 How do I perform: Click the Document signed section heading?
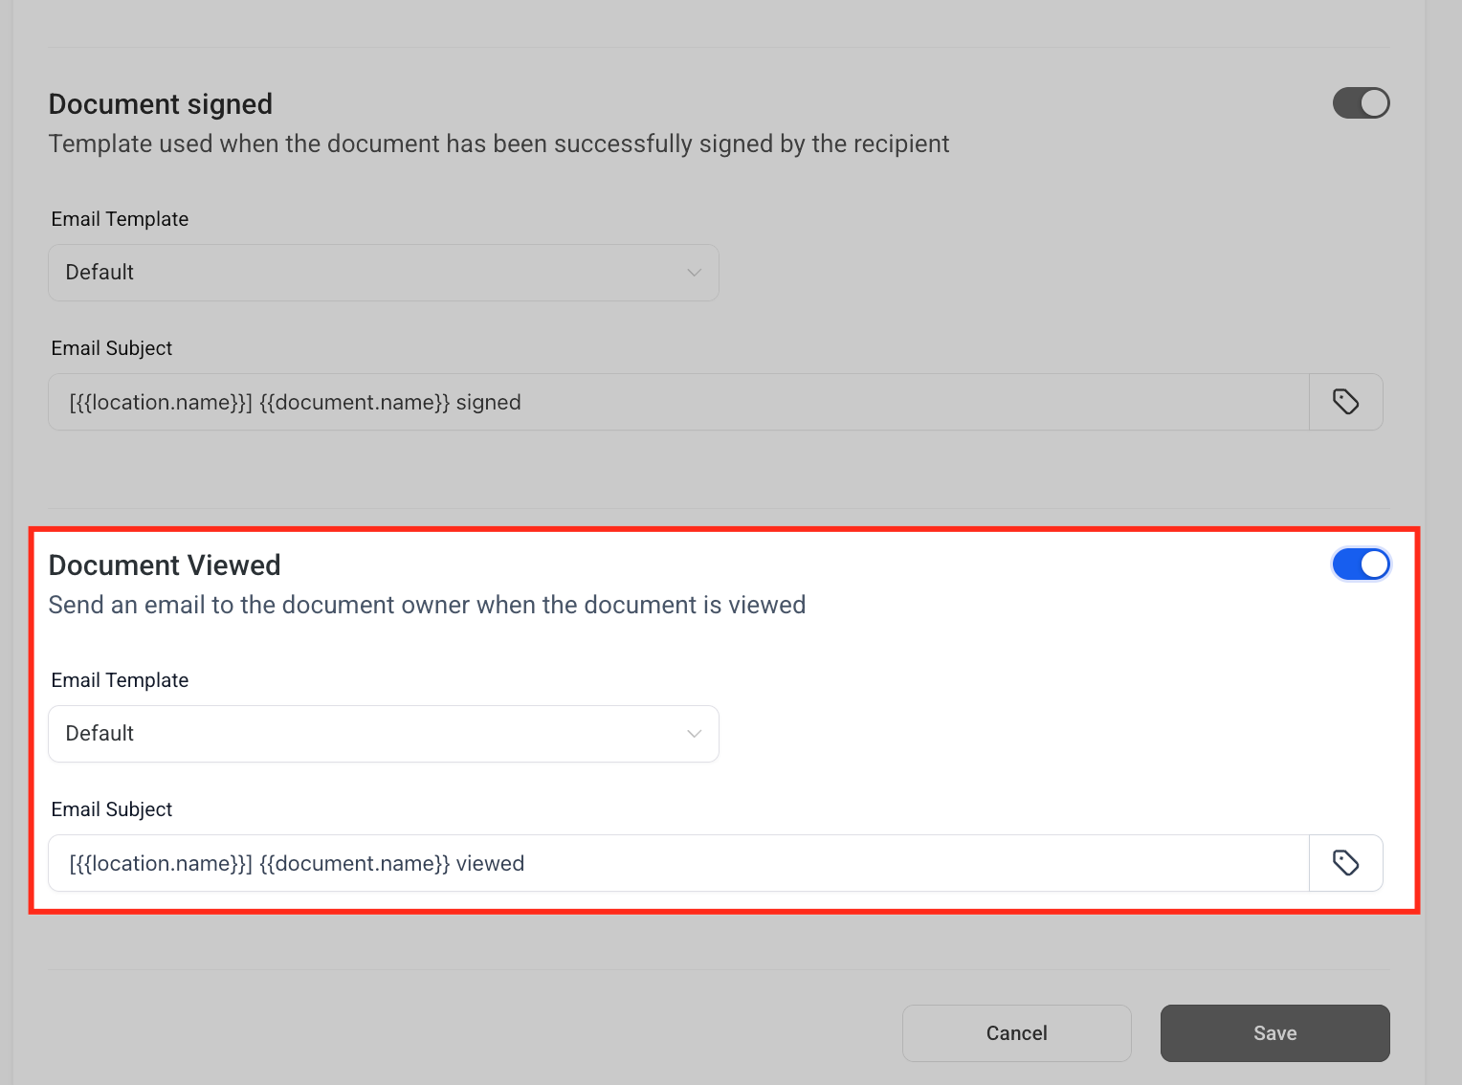pos(161,104)
